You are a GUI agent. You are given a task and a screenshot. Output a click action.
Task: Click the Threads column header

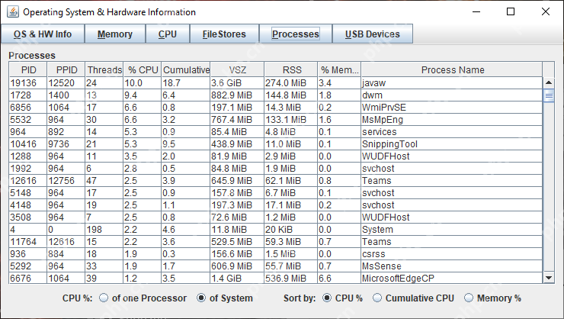coord(104,70)
